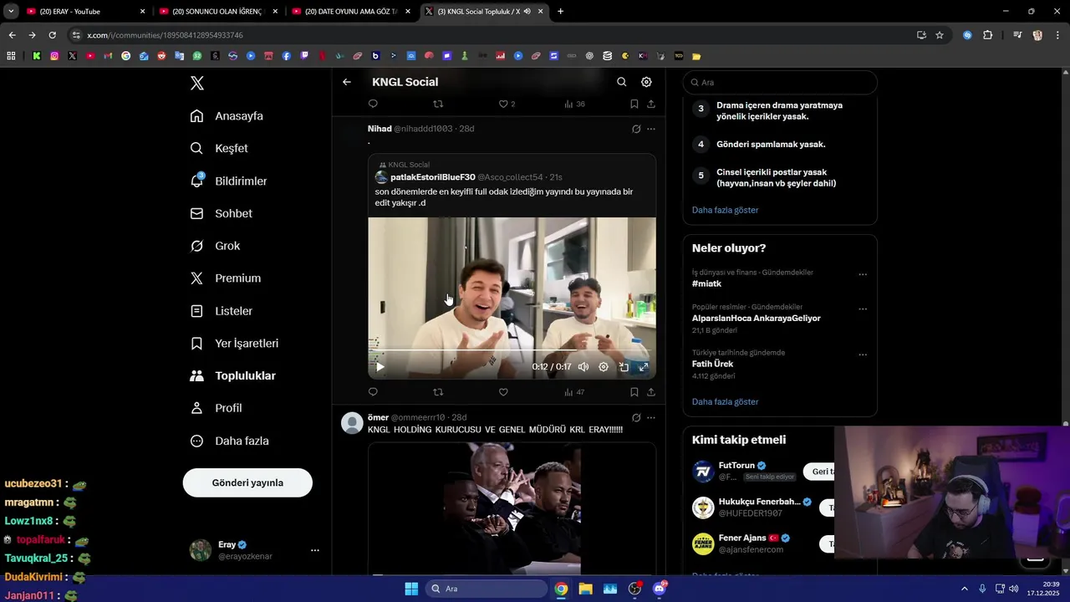Reply to Nihad's post
Screen dimensions: 1070x602
pos(373,392)
